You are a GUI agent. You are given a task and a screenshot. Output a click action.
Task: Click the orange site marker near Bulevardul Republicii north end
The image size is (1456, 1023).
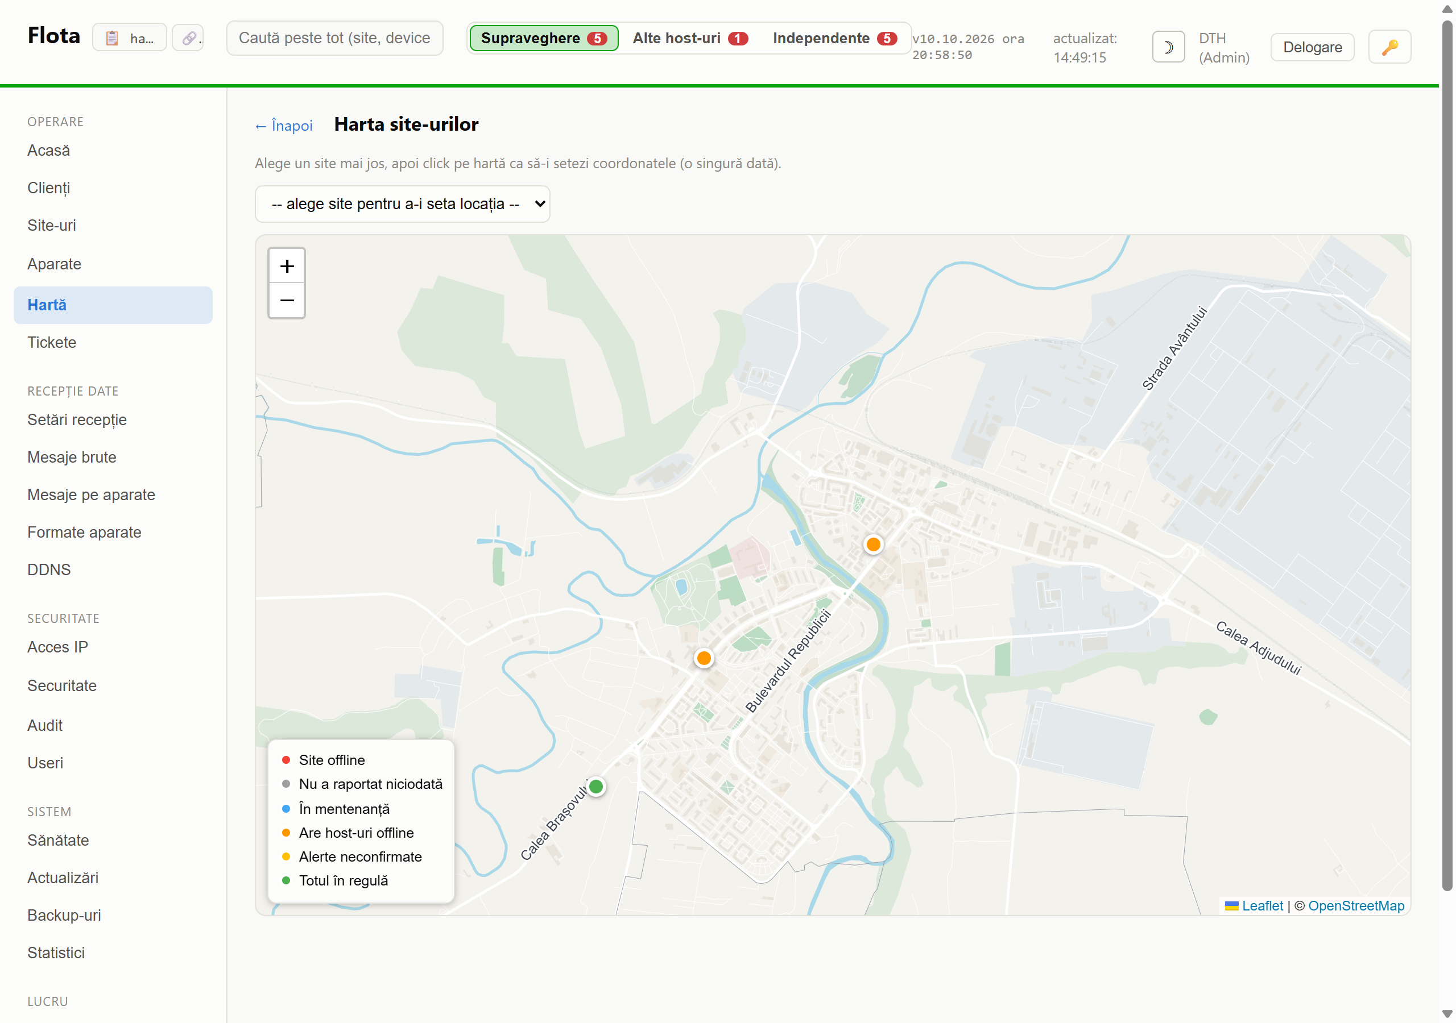[x=873, y=544]
